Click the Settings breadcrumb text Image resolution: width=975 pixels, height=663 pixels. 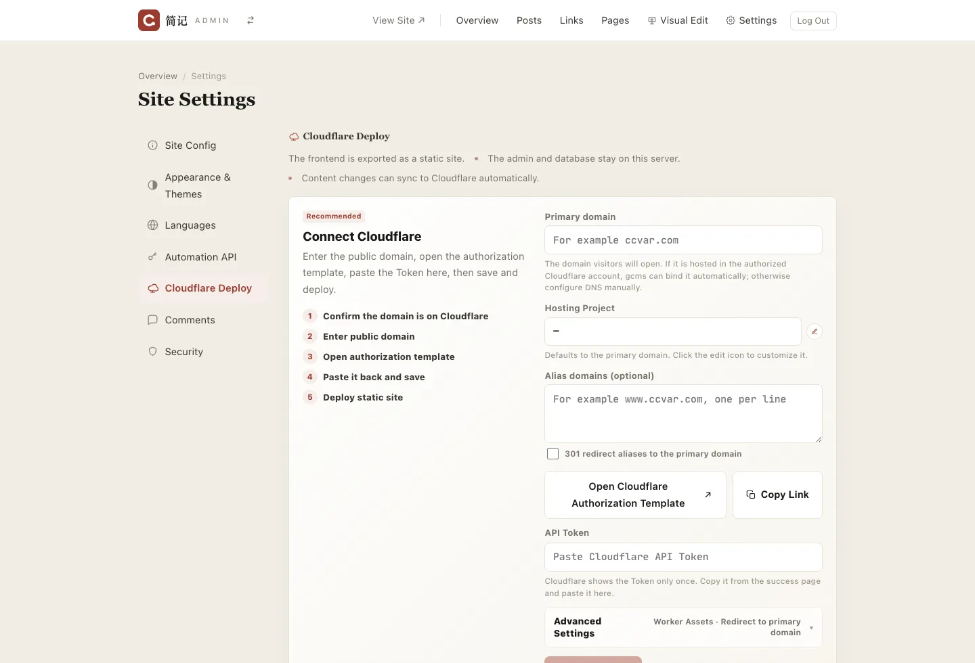click(x=209, y=76)
